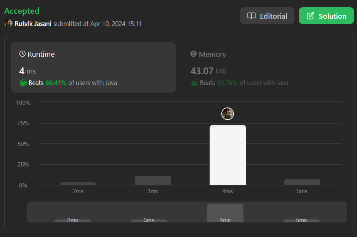Screen dimensions: 357x237
Task: Click the book icon on the Editorial button
Action: [251, 16]
